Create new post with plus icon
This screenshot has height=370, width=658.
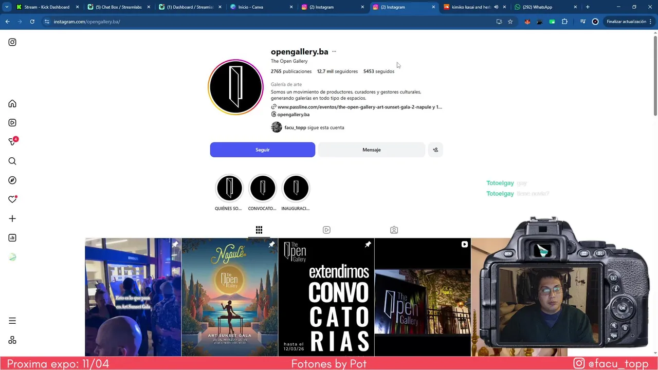tap(12, 218)
